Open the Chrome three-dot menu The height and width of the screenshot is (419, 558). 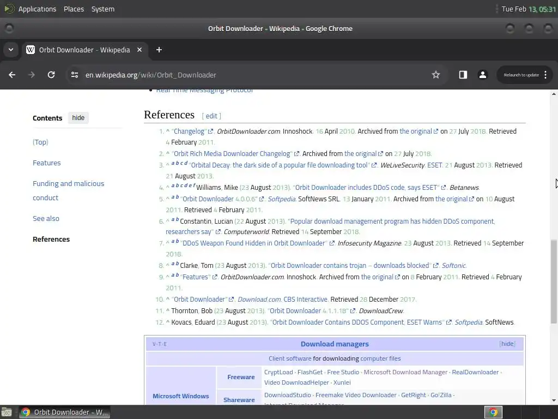tap(545, 75)
